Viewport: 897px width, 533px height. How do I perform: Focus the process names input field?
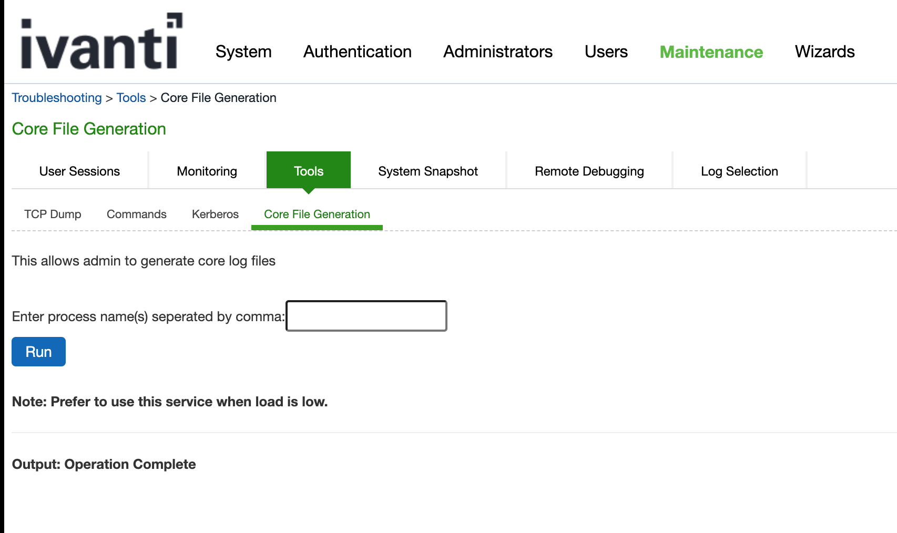pyautogui.click(x=366, y=316)
